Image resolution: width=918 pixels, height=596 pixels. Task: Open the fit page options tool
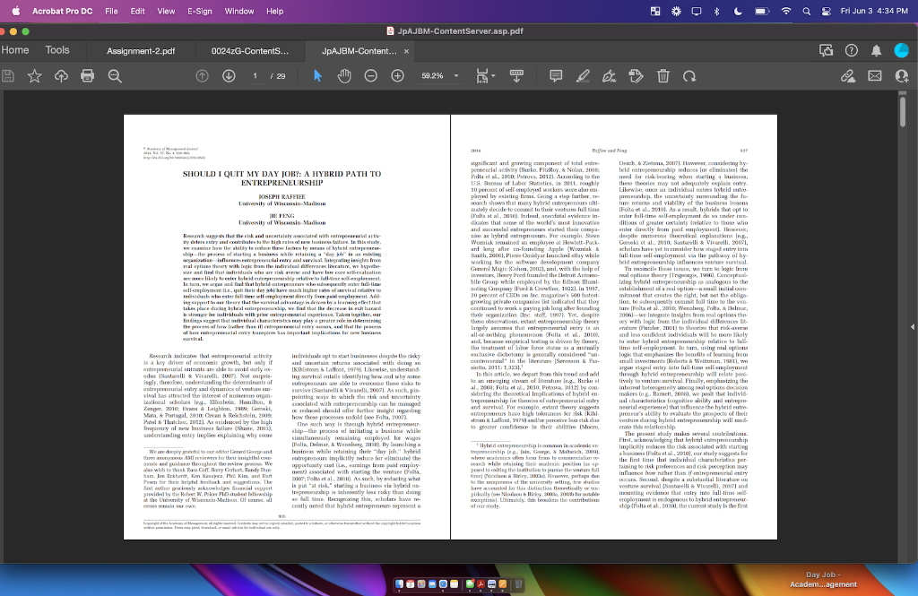coord(482,76)
